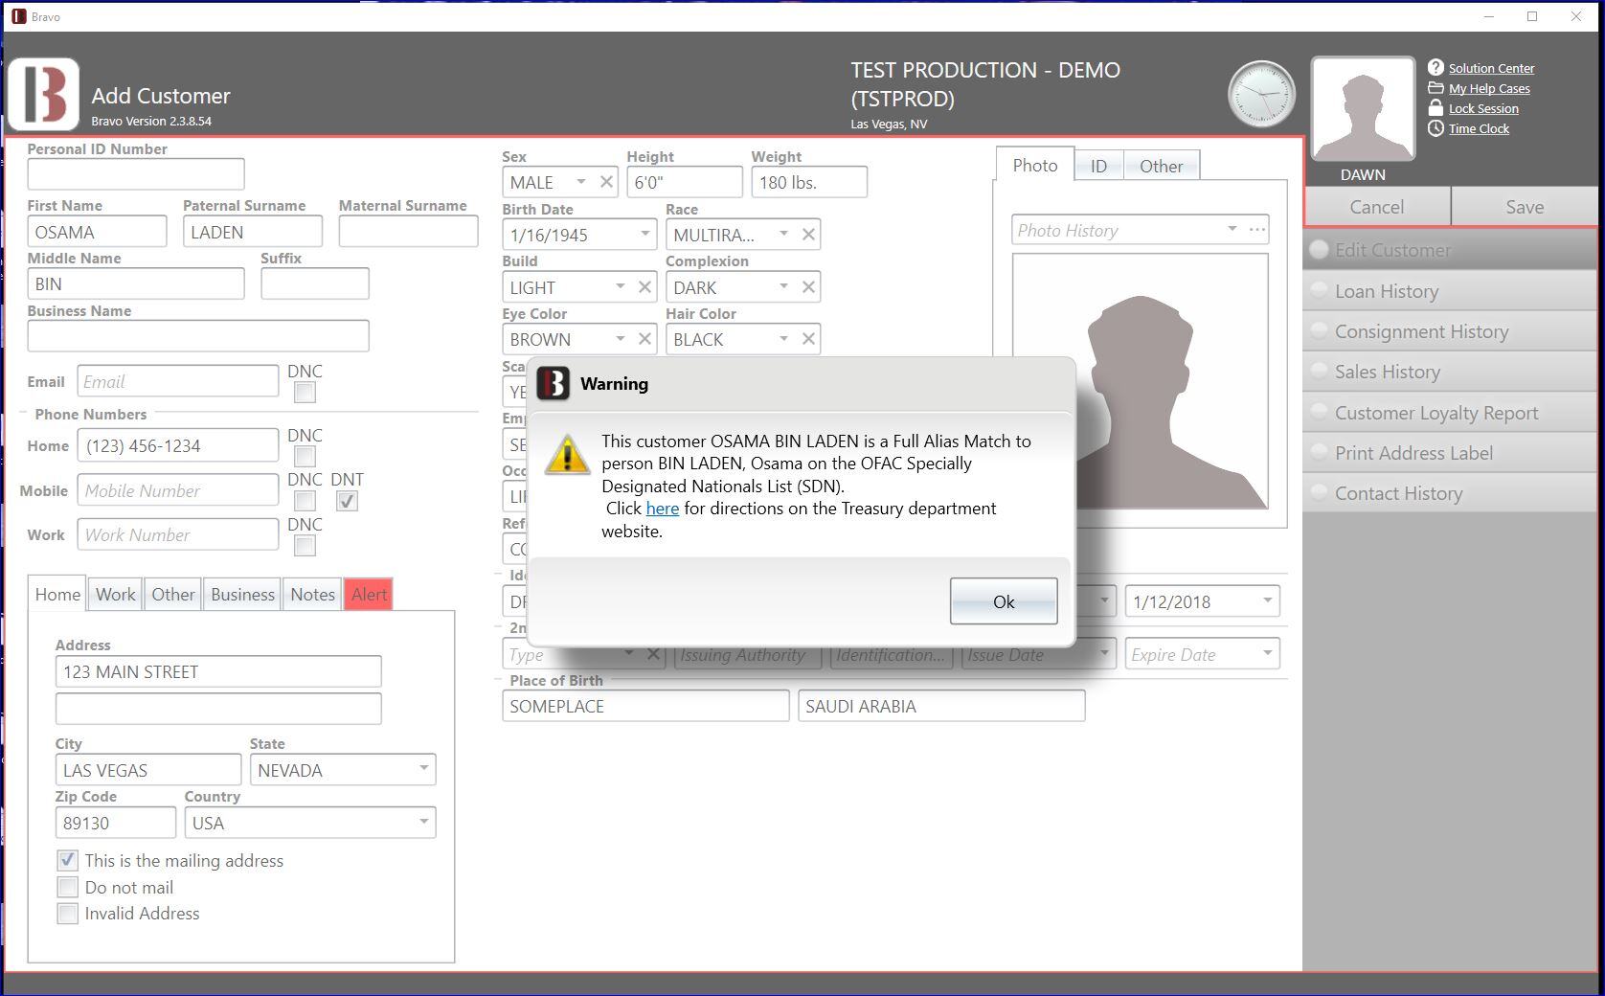Viewport: 1605px width, 996px height.
Task: Select the Home address tab
Action: tap(57, 594)
